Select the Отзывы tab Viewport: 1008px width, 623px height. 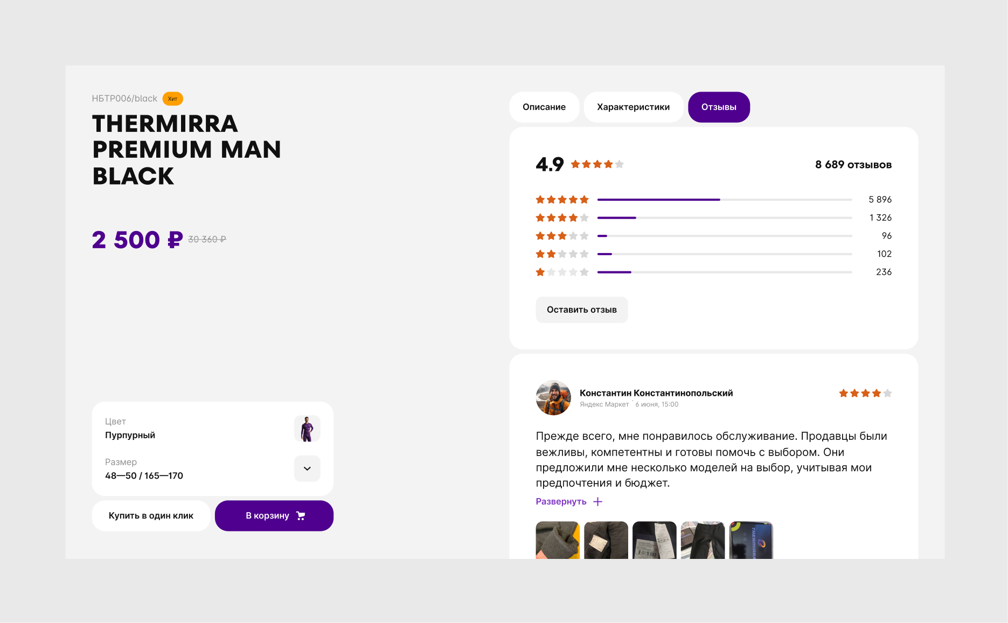[719, 107]
